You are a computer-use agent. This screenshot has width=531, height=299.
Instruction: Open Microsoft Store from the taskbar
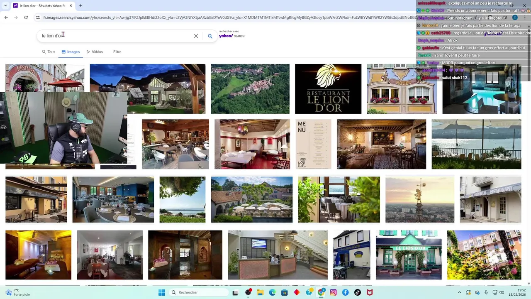pos(284,292)
